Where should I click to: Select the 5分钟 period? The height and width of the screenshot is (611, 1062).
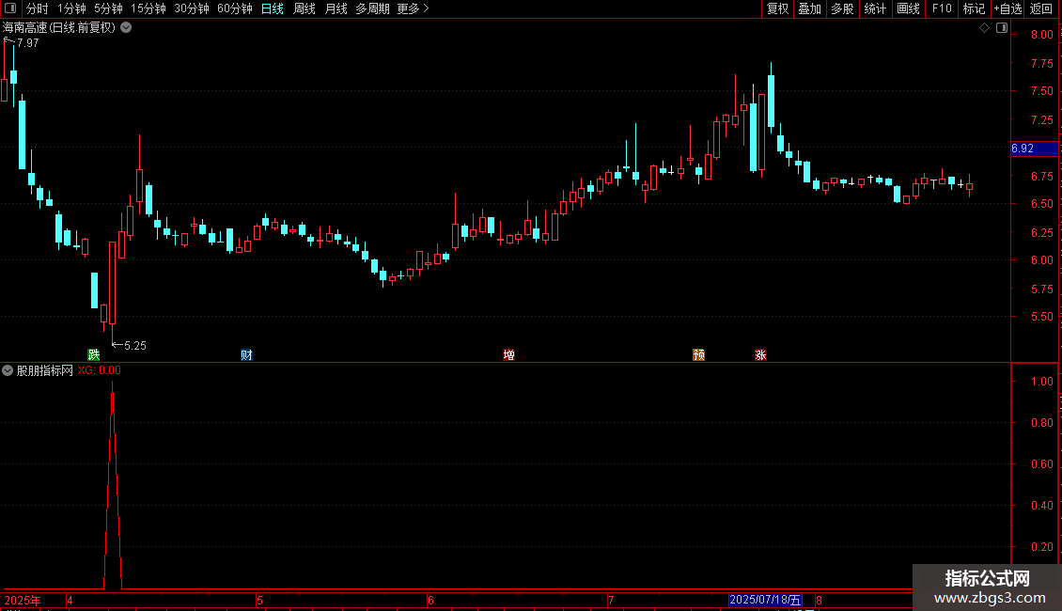108,8
